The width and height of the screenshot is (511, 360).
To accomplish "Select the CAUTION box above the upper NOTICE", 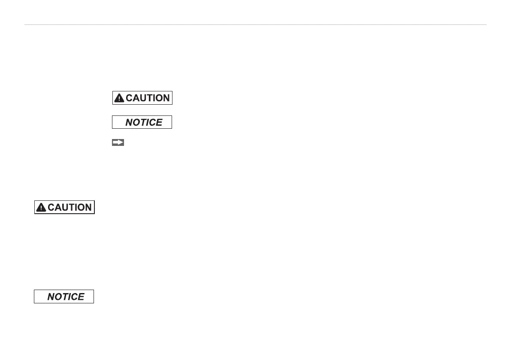I will pyautogui.click(x=142, y=98).
